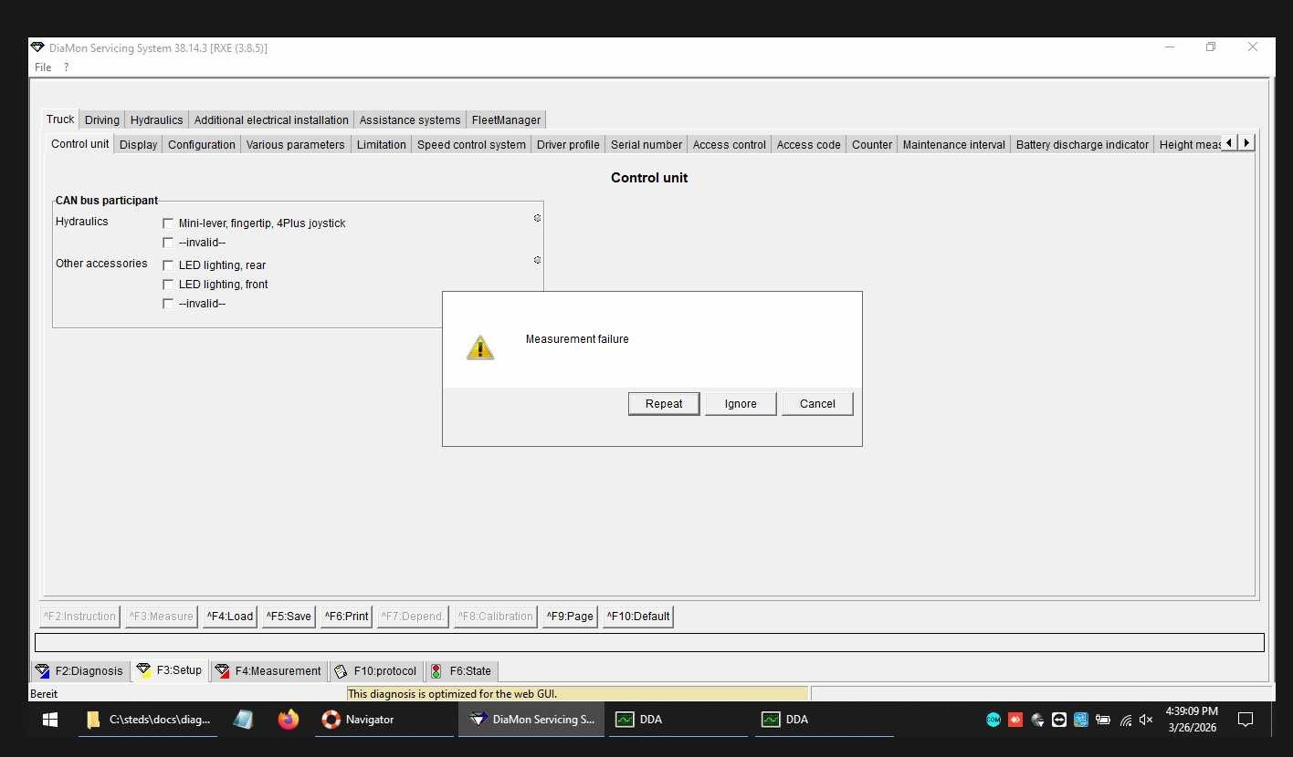Open the Wi-Fi network tray icon

tap(1125, 720)
